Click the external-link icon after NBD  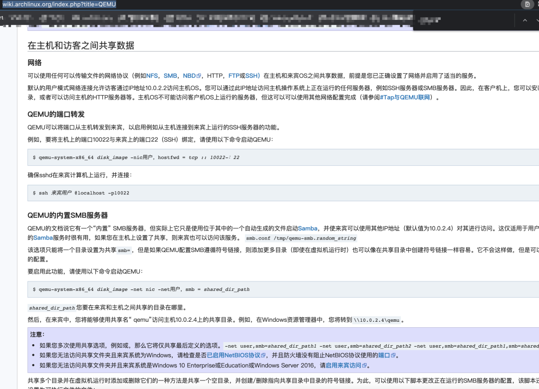click(x=199, y=76)
